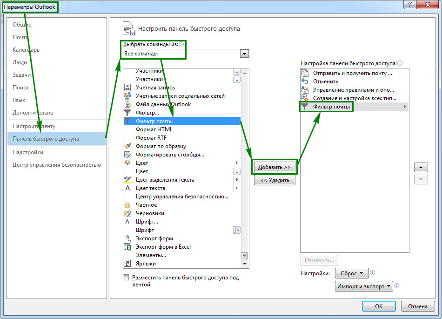Click the Создание и настройка icon
The width and height of the screenshot is (442, 319).
pyautogui.click(x=305, y=98)
